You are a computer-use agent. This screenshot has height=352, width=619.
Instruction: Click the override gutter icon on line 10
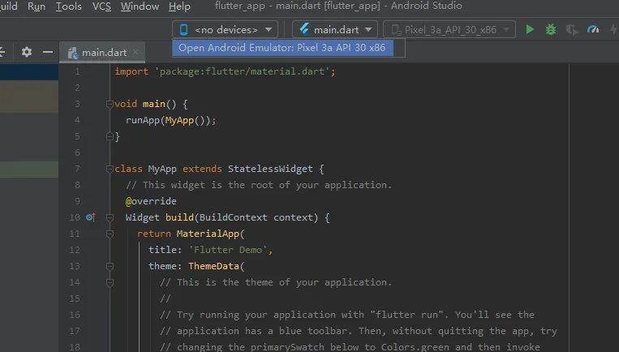pyautogui.click(x=90, y=217)
